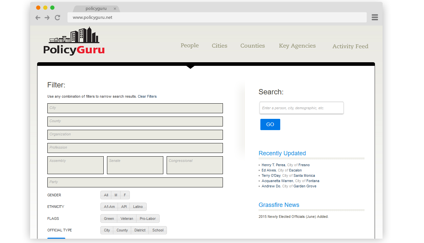Toggle the Latino ethnicity filter
Image resolution: width=424 pixels, height=243 pixels.
(x=138, y=207)
